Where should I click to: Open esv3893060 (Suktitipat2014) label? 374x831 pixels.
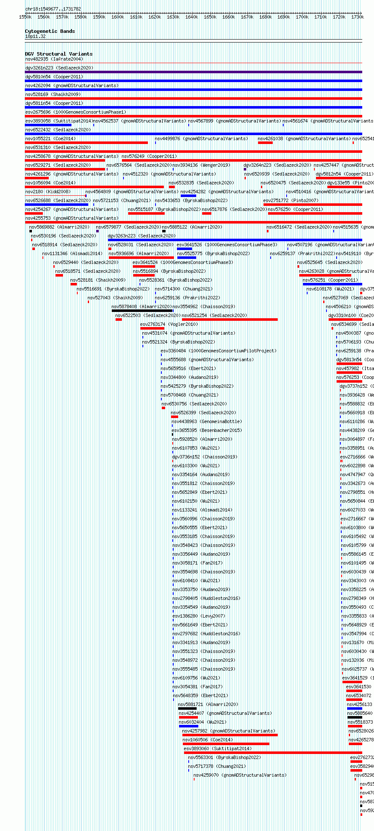pyautogui.click(x=218, y=748)
